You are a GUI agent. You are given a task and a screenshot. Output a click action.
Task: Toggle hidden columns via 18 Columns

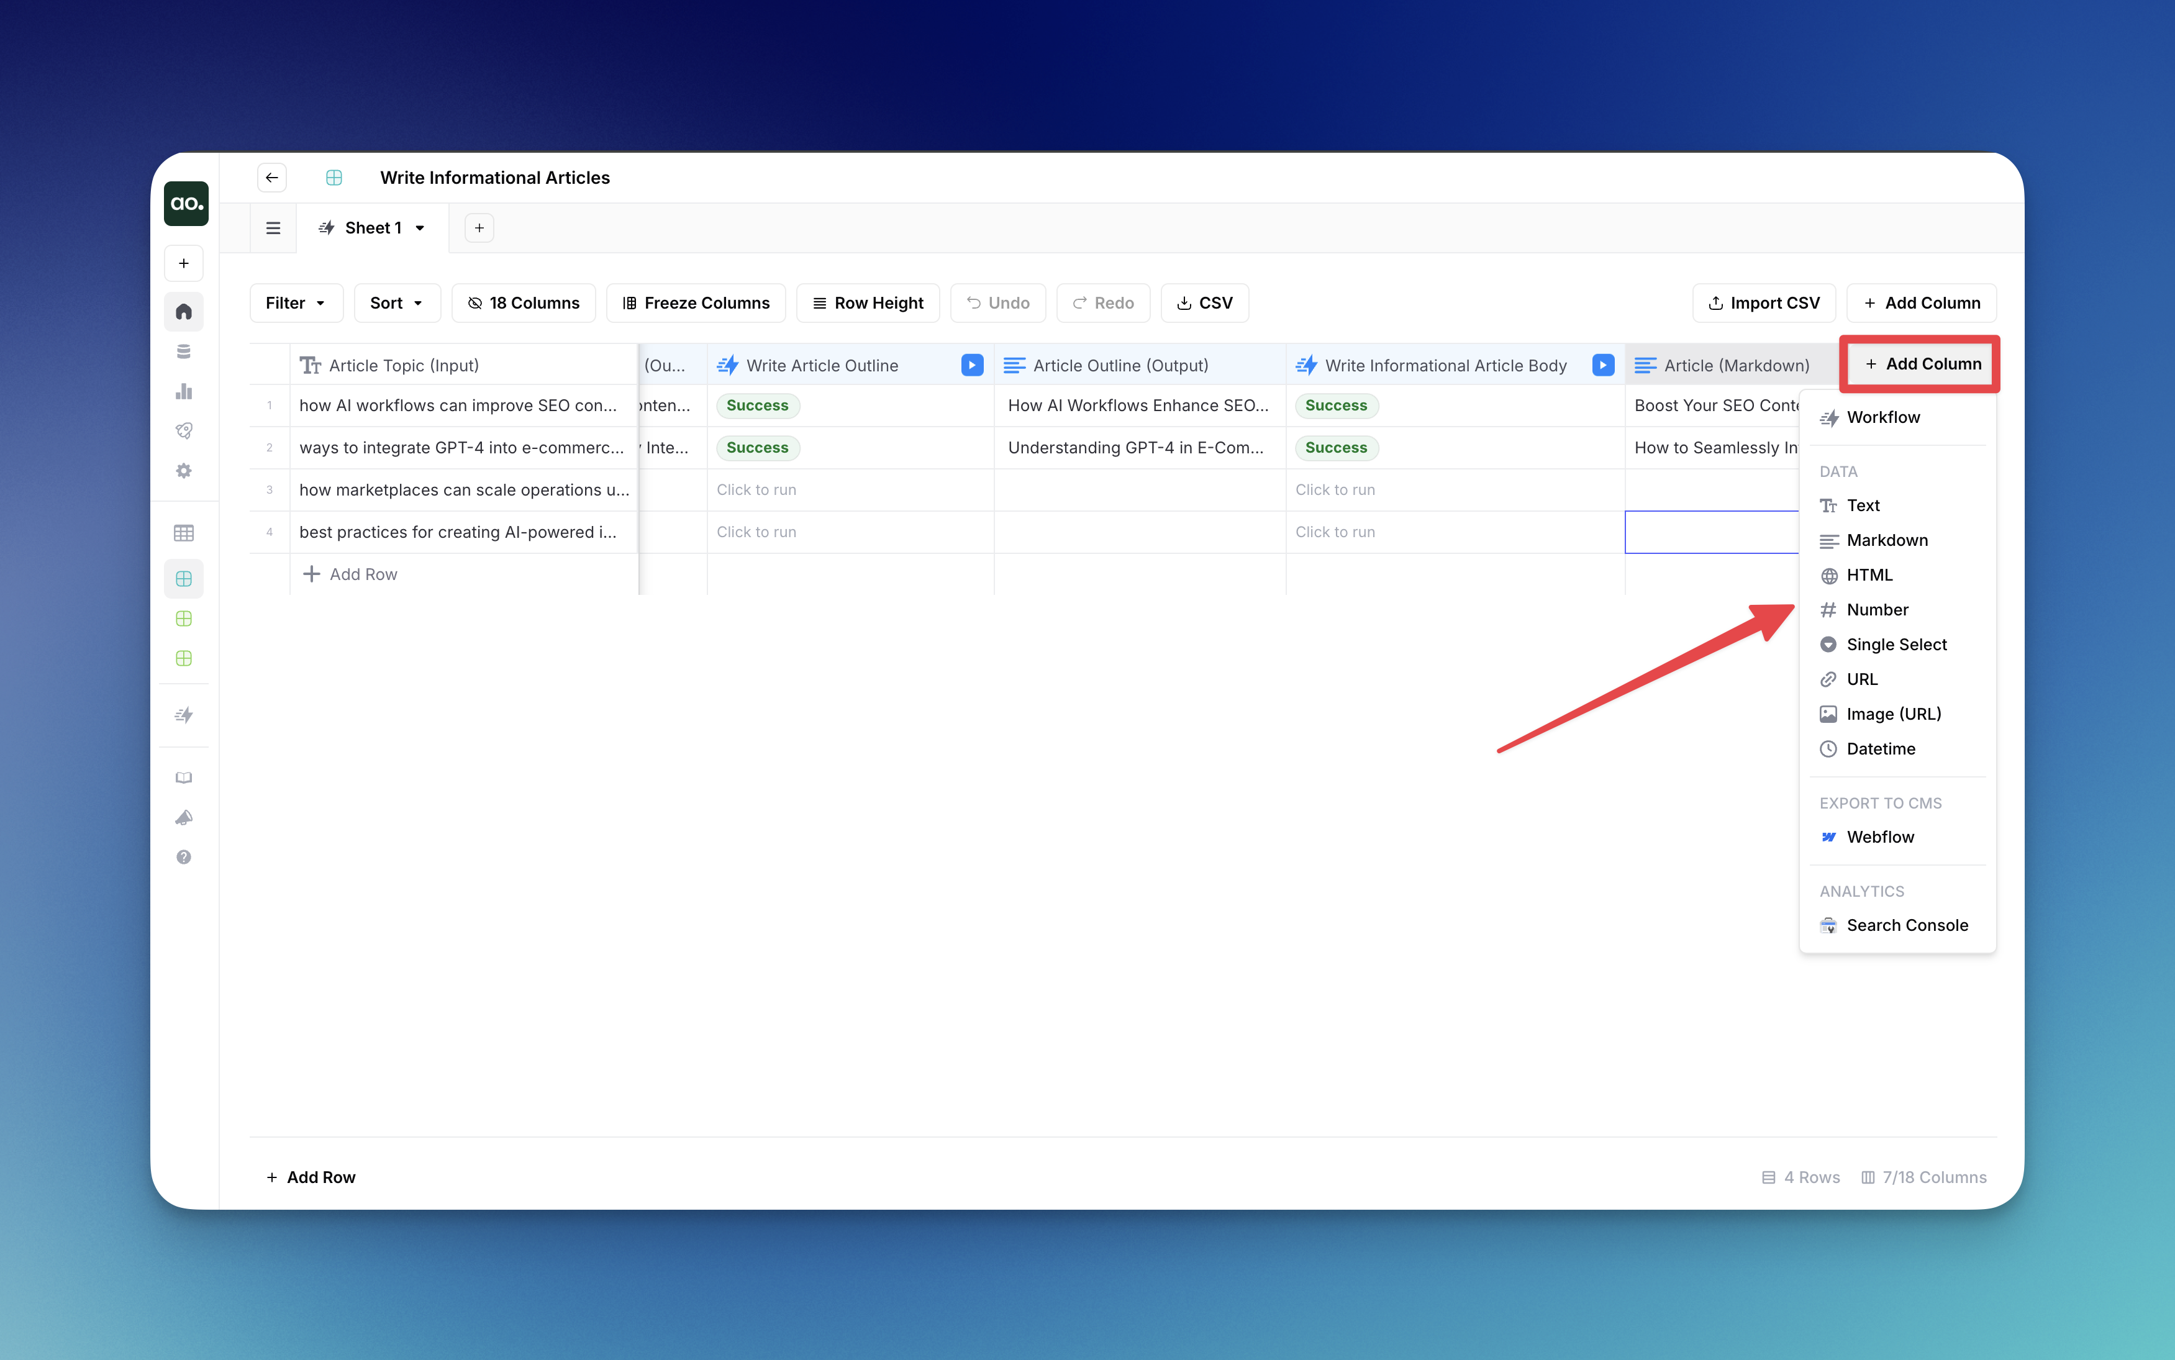tap(522, 303)
